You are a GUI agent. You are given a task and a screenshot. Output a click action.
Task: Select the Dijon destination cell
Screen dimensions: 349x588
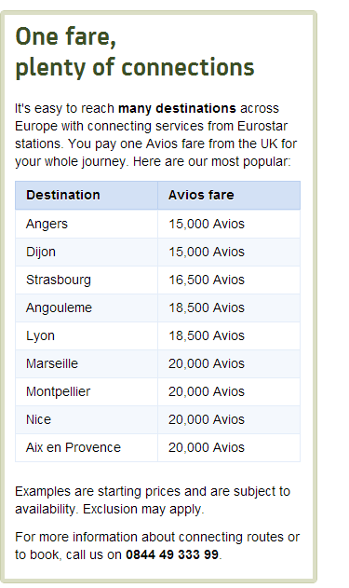pos(87,252)
